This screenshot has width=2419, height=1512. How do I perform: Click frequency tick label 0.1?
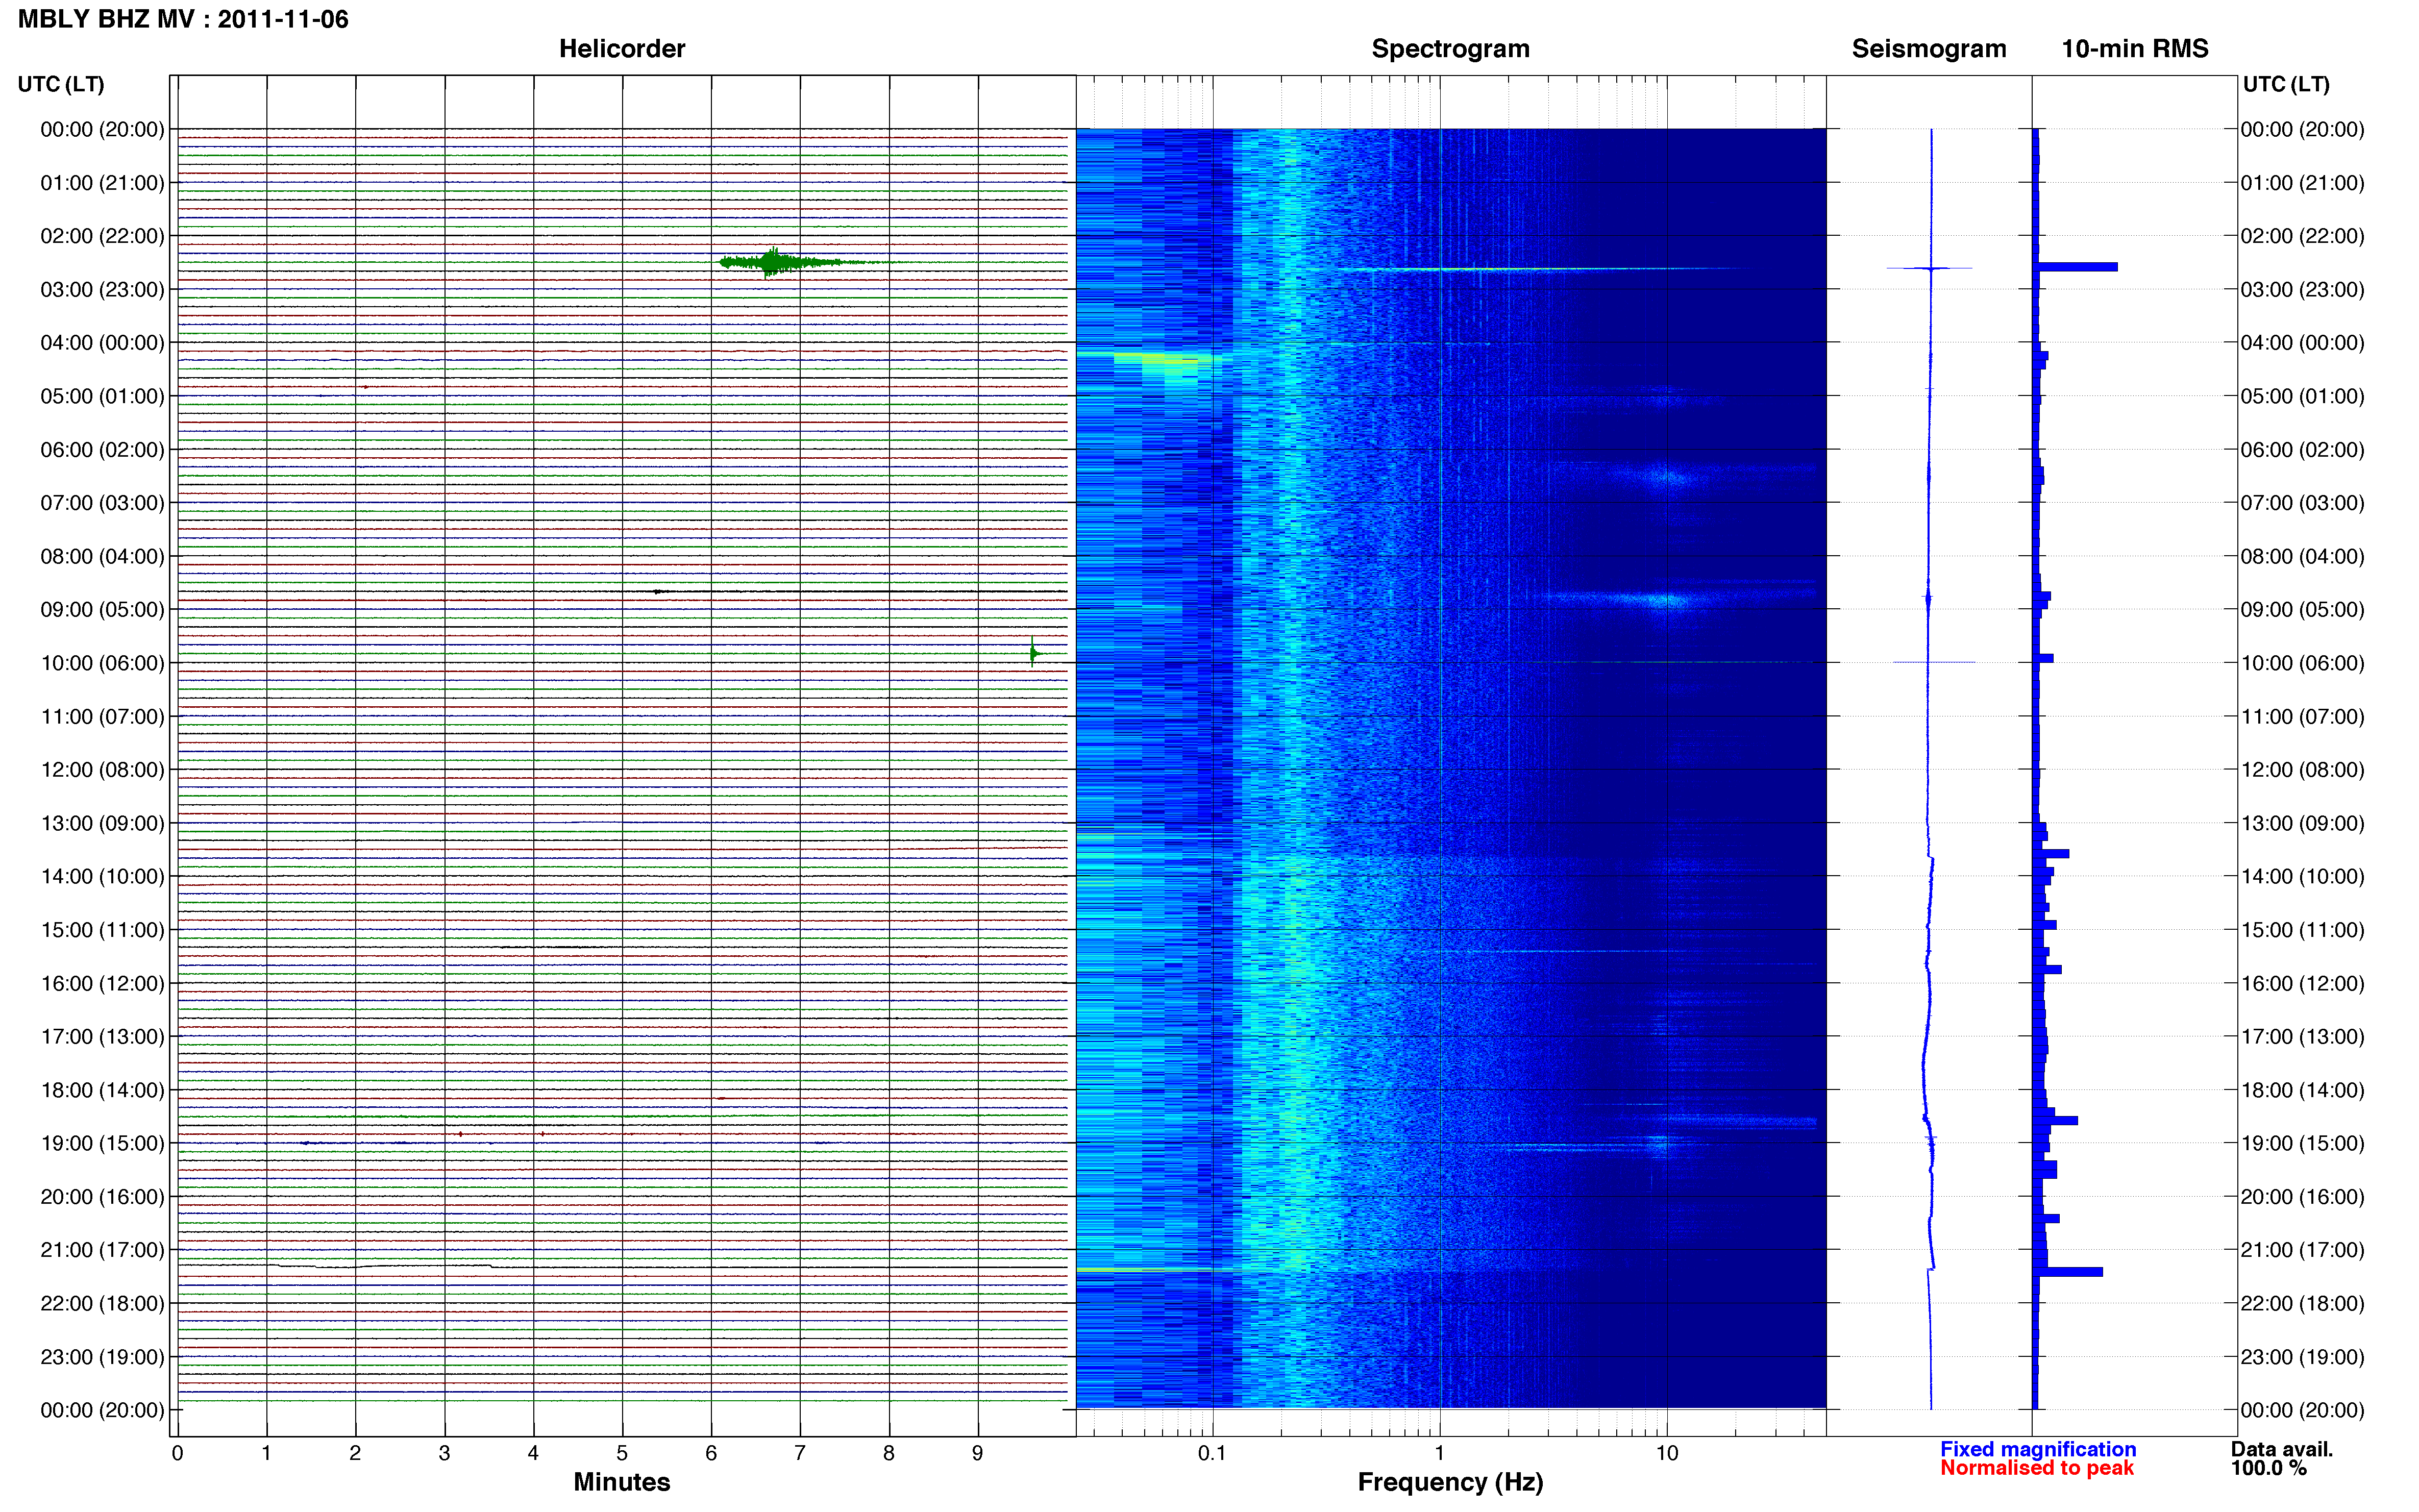coord(1212,1453)
